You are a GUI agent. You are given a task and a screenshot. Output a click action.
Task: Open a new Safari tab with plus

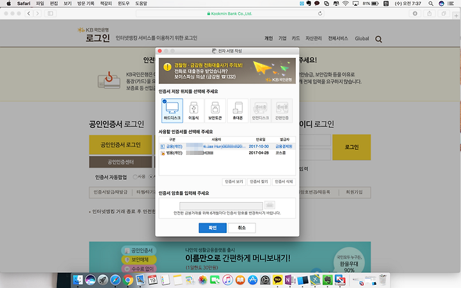[x=457, y=16]
